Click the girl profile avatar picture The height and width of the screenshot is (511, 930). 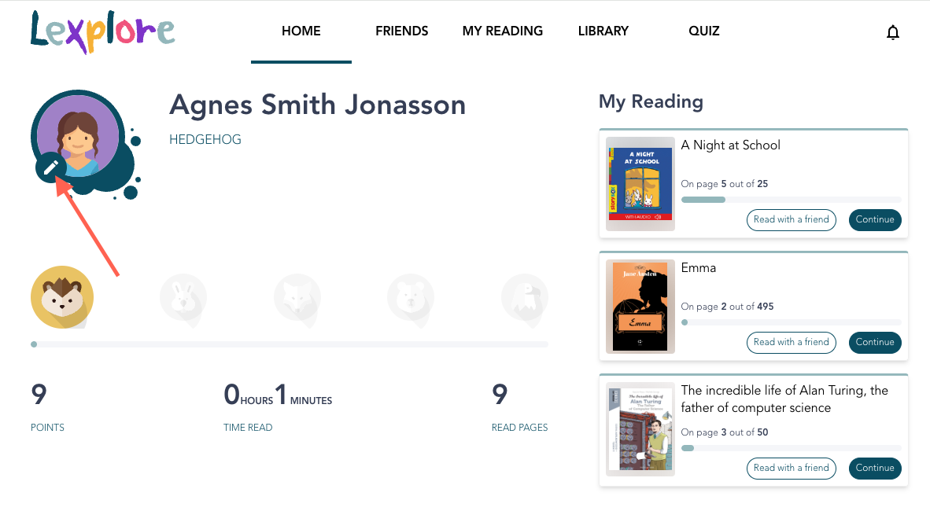[x=77, y=134]
